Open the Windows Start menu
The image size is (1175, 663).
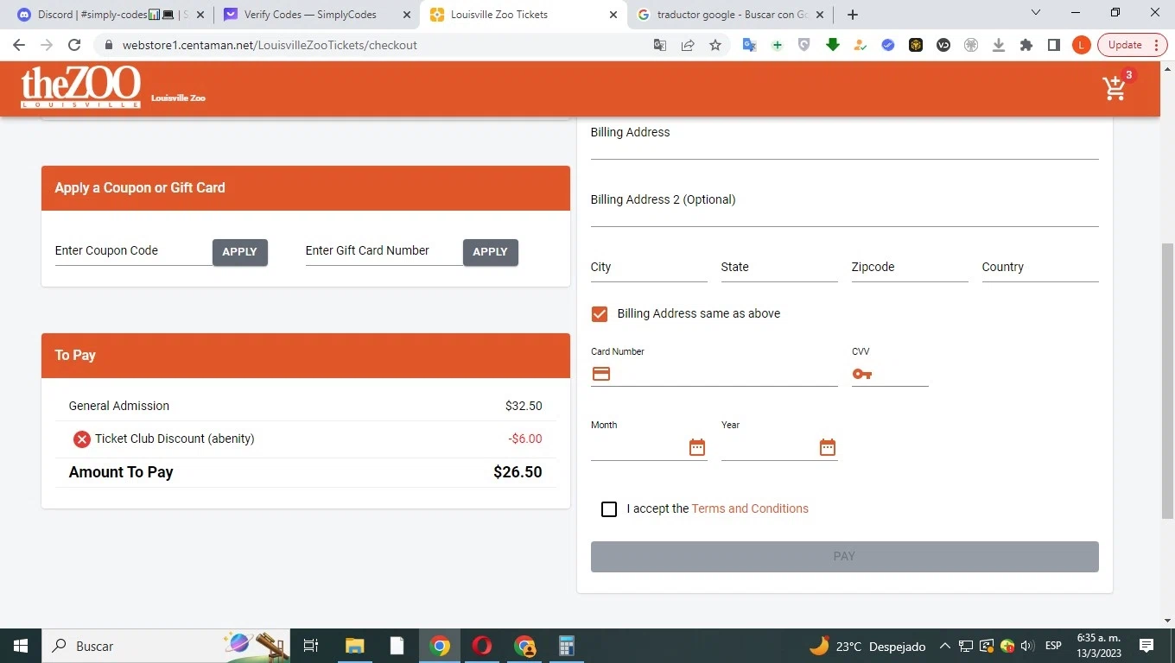pos(20,646)
